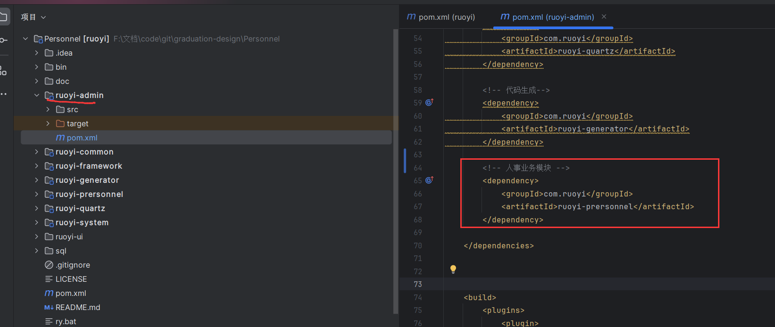Screen dimensions: 775x327
Task: Open the Project tool window icon
Action: (4, 17)
